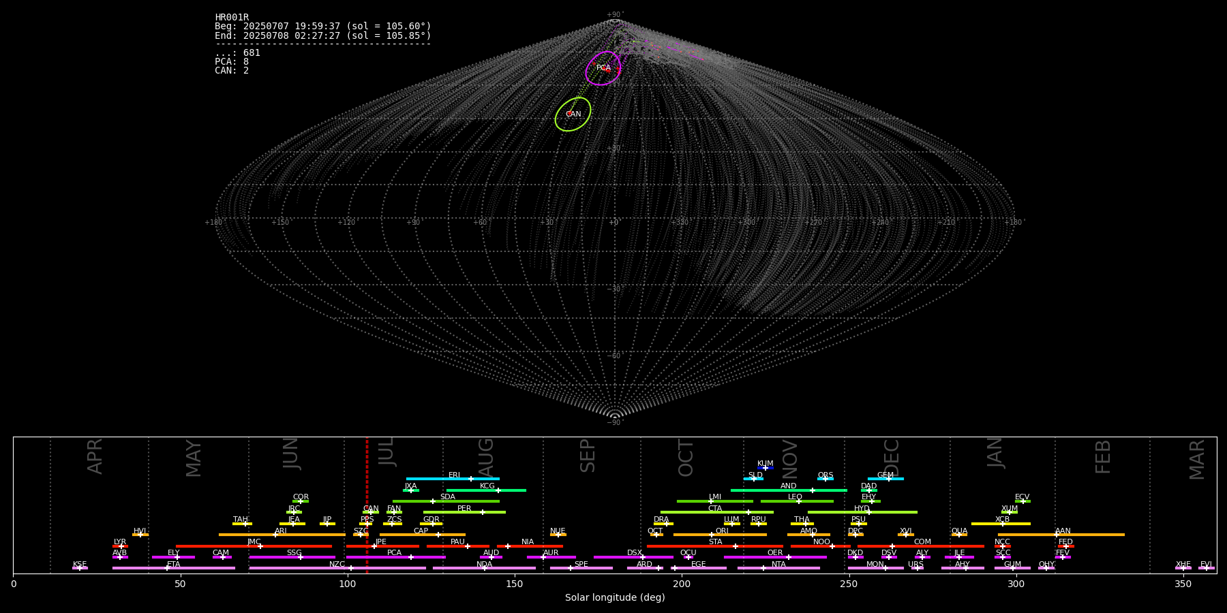The width and height of the screenshot is (1227, 613).
Task: Select the KUM shower bar label
Action: tap(766, 464)
